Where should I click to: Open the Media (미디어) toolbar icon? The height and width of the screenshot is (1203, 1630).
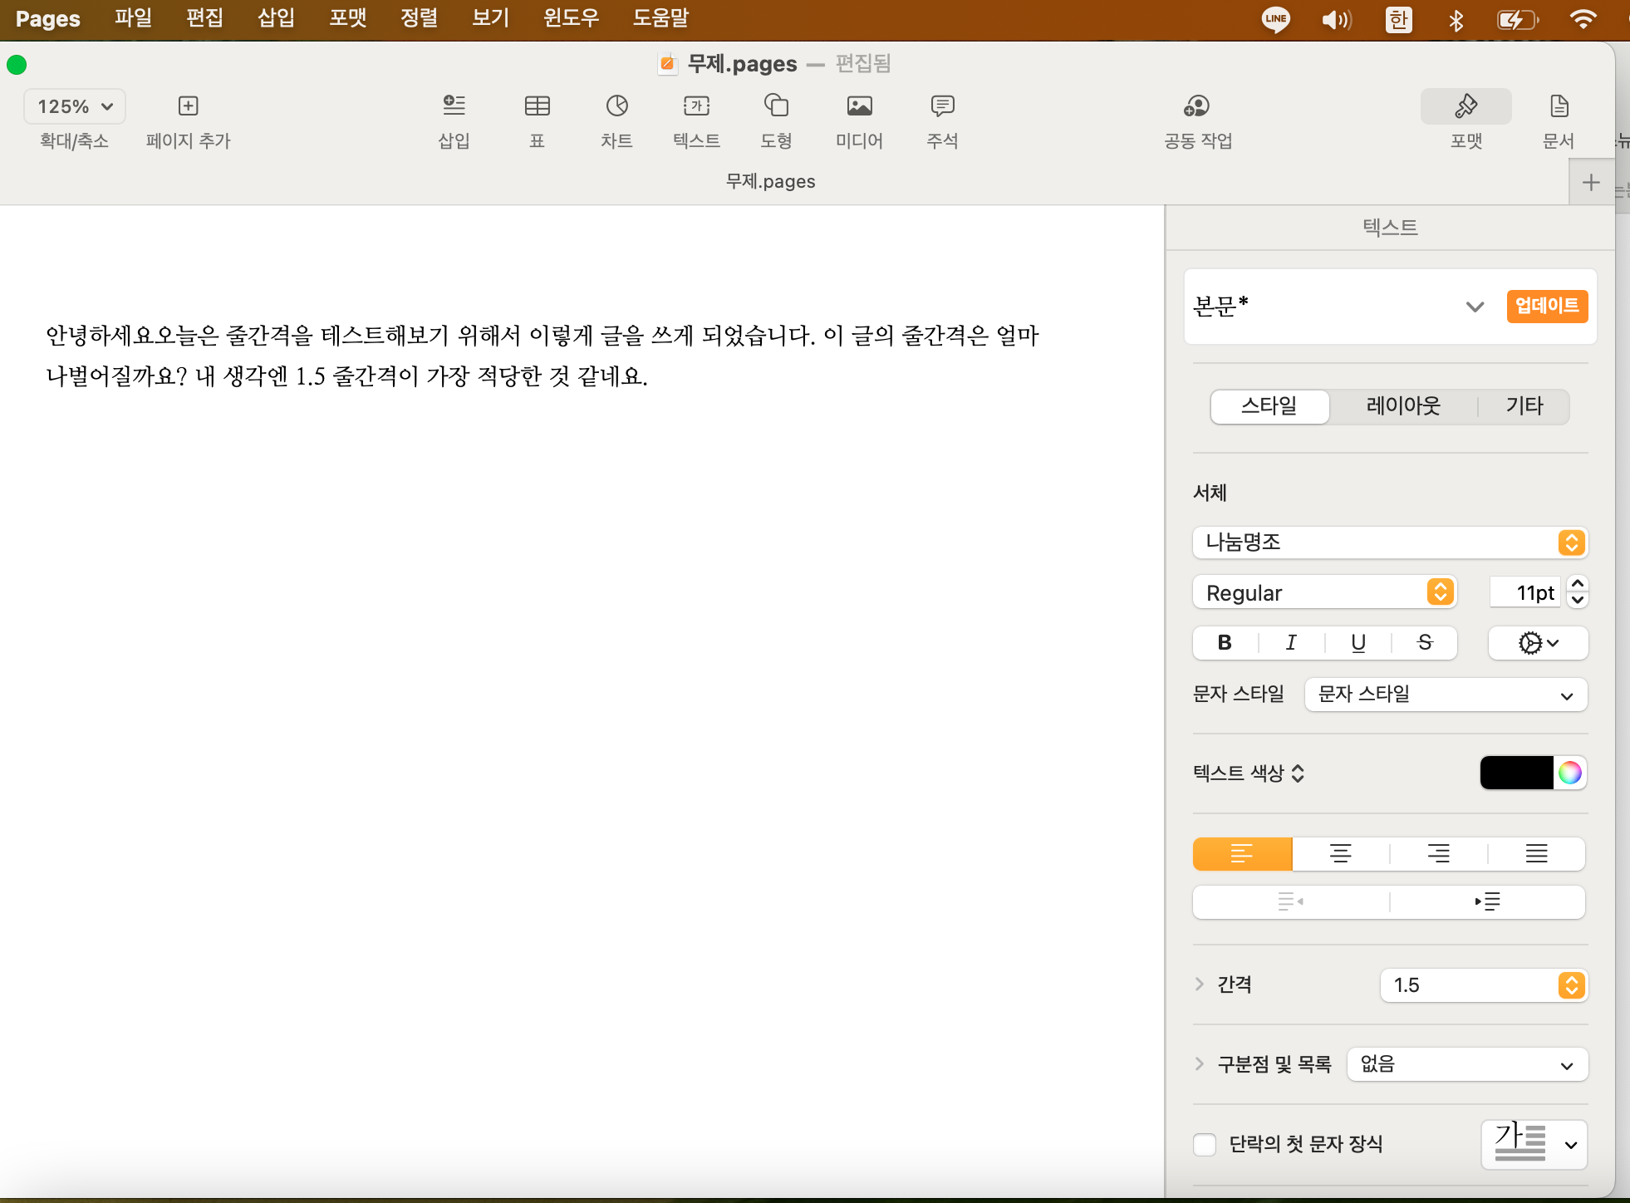[x=859, y=106]
